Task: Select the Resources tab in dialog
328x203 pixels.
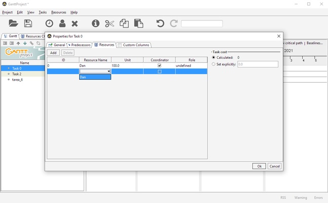Action: [104, 45]
